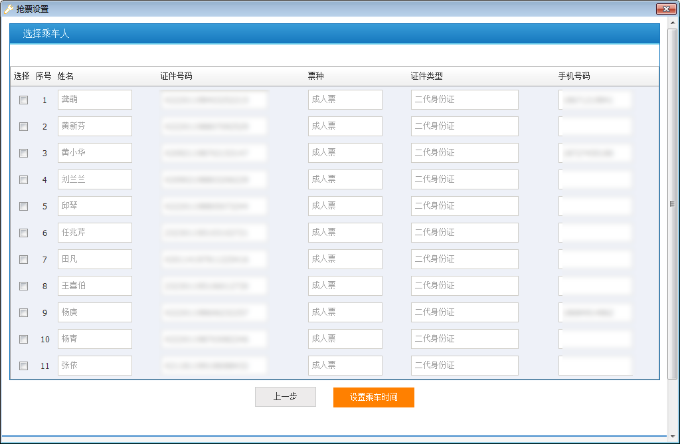Click the scrollbar down arrow

(672, 436)
